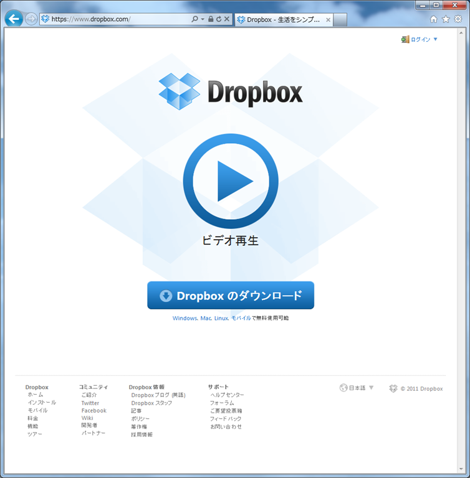This screenshot has height=478, width=470.
Task: Play the Dropbox intro video
Action: click(231, 181)
